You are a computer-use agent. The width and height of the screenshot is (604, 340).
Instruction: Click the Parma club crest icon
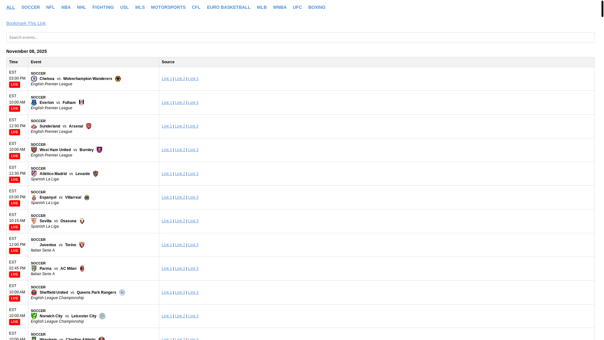click(34, 269)
